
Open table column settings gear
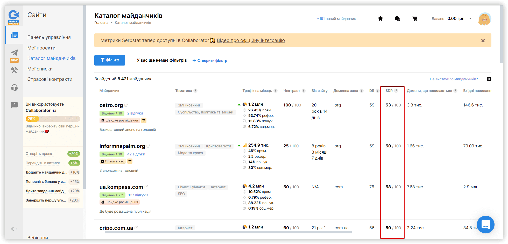[489, 79]
